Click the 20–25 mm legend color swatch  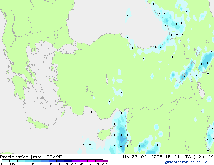click(60, 161)
